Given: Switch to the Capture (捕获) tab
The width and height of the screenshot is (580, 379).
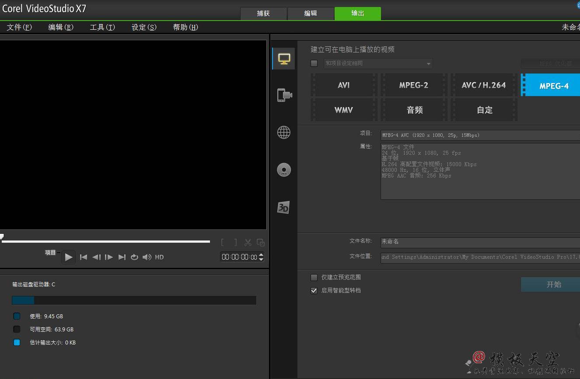Looking at the screenshot, I should click(x=263, y=13).
